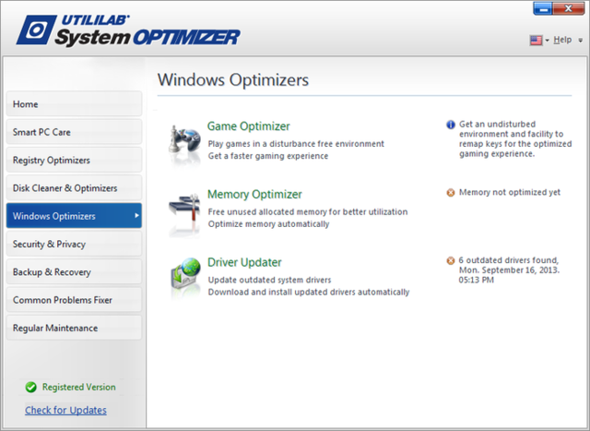Screen dimensions: 590x431
Task: Expand the Help menu dropdown arrow
Action: pyautogui.click(x=580, y=40)
